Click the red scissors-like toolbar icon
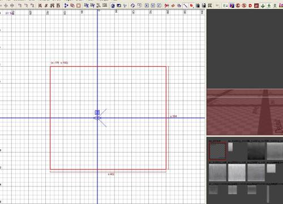This screenshot has width=283, height=204. (166, 6)
